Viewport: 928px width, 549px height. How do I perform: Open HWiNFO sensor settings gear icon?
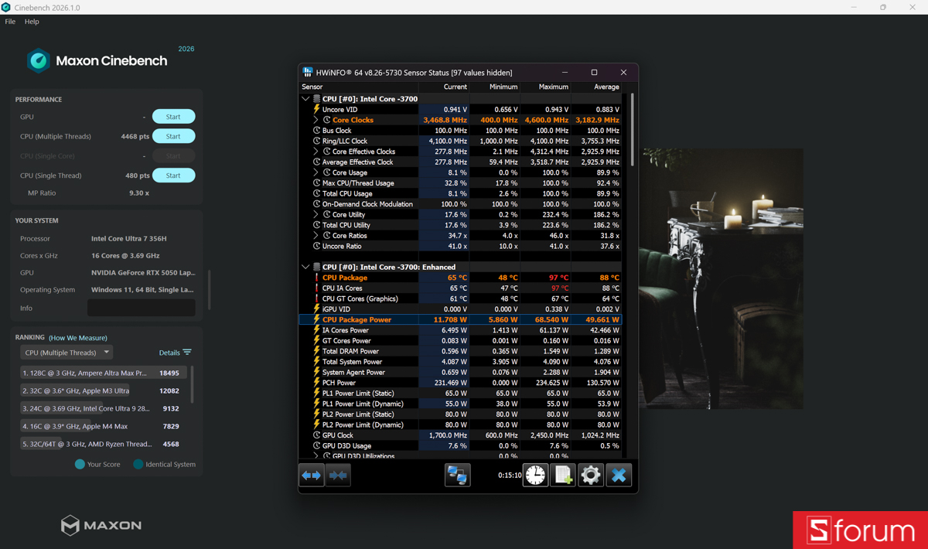click(x=591, y=476)
